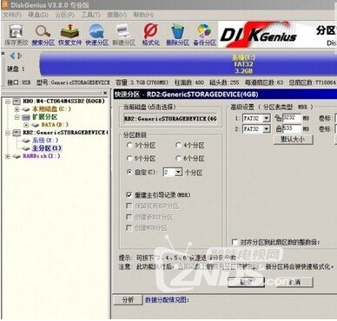Enable the align partitions to sectors checkbox
Screen dimensions: 337x321
pyautogui.click(x=235, y=242)
